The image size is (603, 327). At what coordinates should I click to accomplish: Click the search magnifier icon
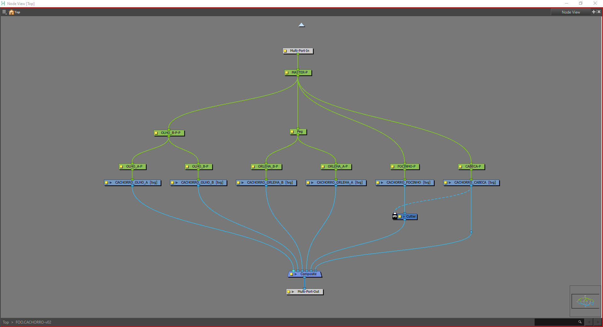(x=580, y=322)
